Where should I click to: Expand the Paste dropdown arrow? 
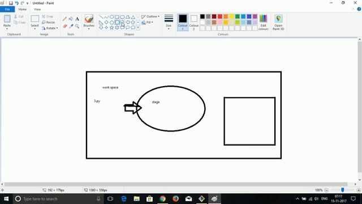click(x=7, y=29)
